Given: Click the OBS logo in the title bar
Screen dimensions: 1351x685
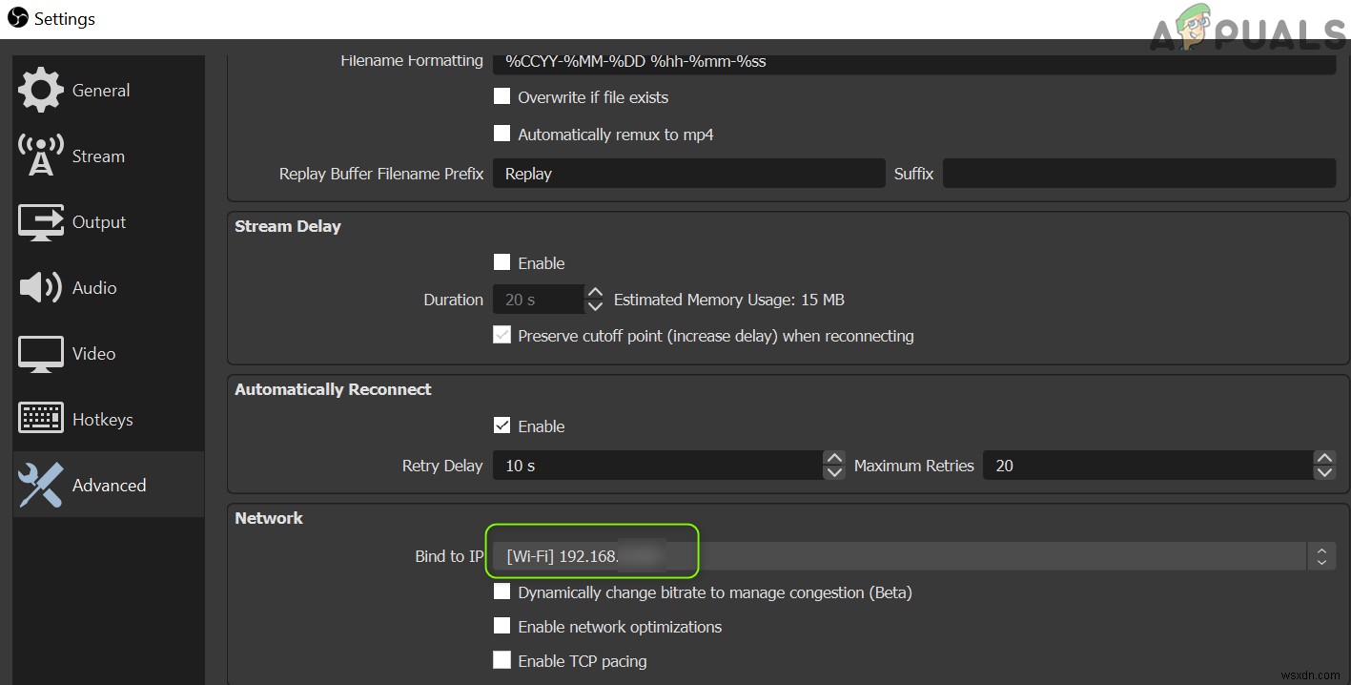Looking at the screenshot, I should (17, 17).
